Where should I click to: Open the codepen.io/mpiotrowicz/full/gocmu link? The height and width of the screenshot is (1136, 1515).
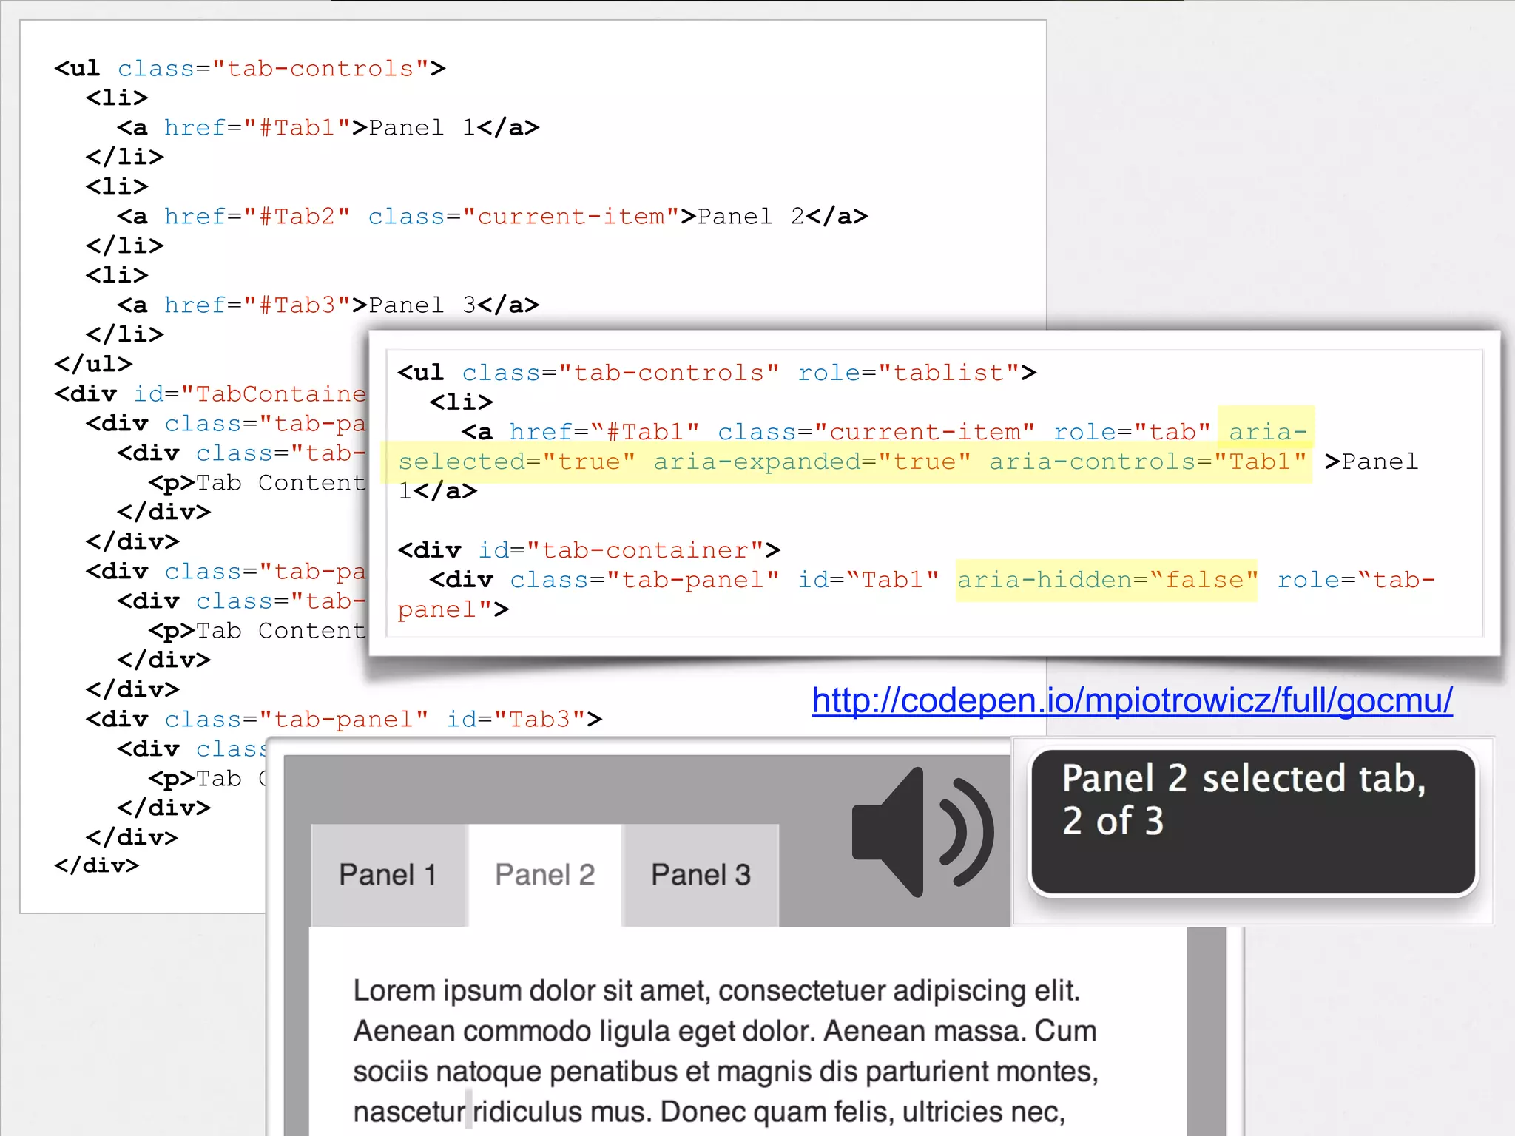(1132, 700)
